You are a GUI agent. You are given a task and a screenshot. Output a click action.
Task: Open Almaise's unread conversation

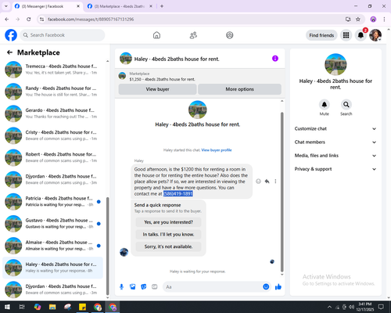52,246
